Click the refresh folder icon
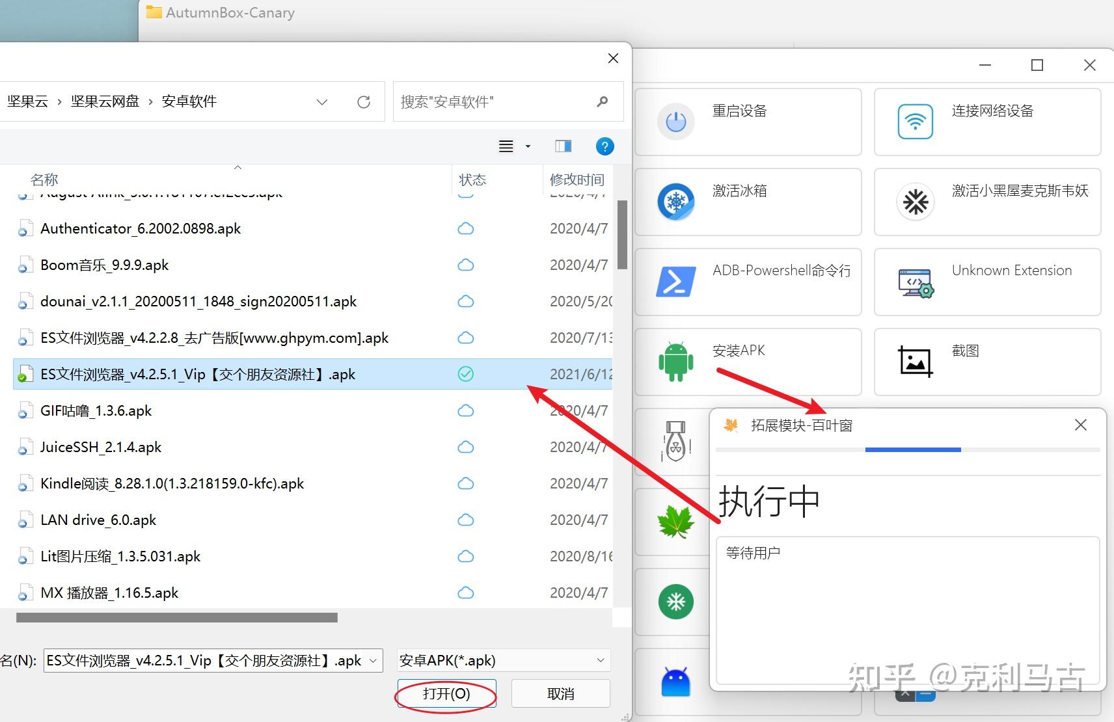This screenshot has height=722, width=1114. (x=364, y=102)
